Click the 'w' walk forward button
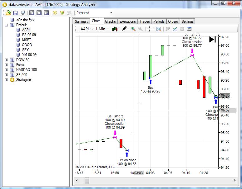Viewport: 242px width, 189px height. click(x=46, y=13)
